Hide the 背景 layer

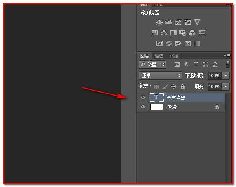143,107
